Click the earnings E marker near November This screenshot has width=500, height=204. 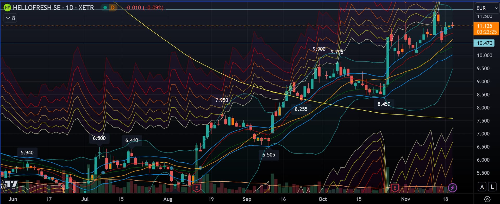395,187
